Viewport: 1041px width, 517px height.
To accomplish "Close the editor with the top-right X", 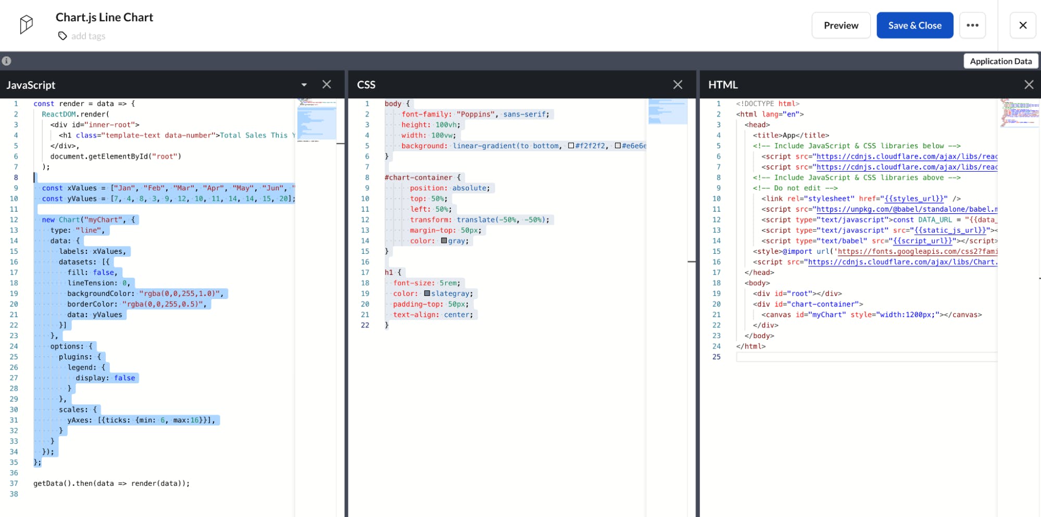I will (x=1023, y=25).
